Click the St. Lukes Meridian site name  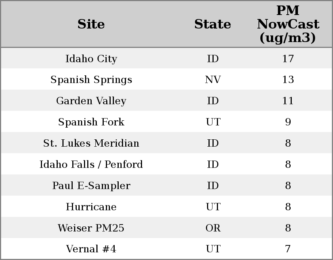[x=91, y=143]
